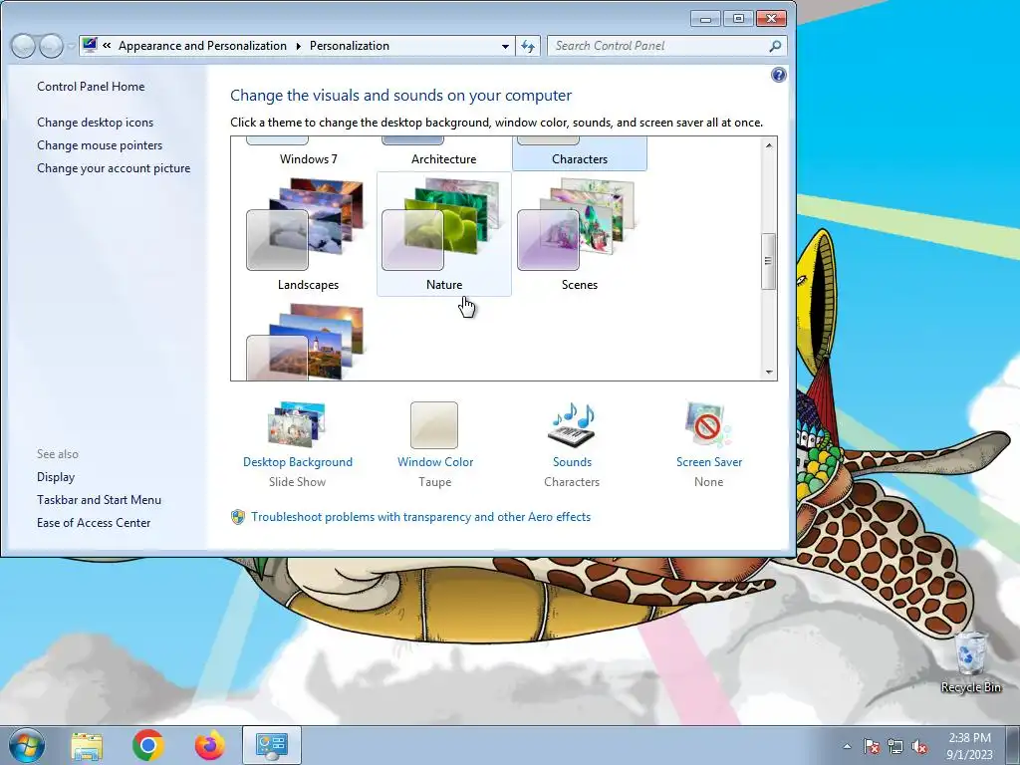Image resolution: width=1020 pixels, height=765 pixels.
Task: Click the Sounds text link
Action: coord(572,462)
